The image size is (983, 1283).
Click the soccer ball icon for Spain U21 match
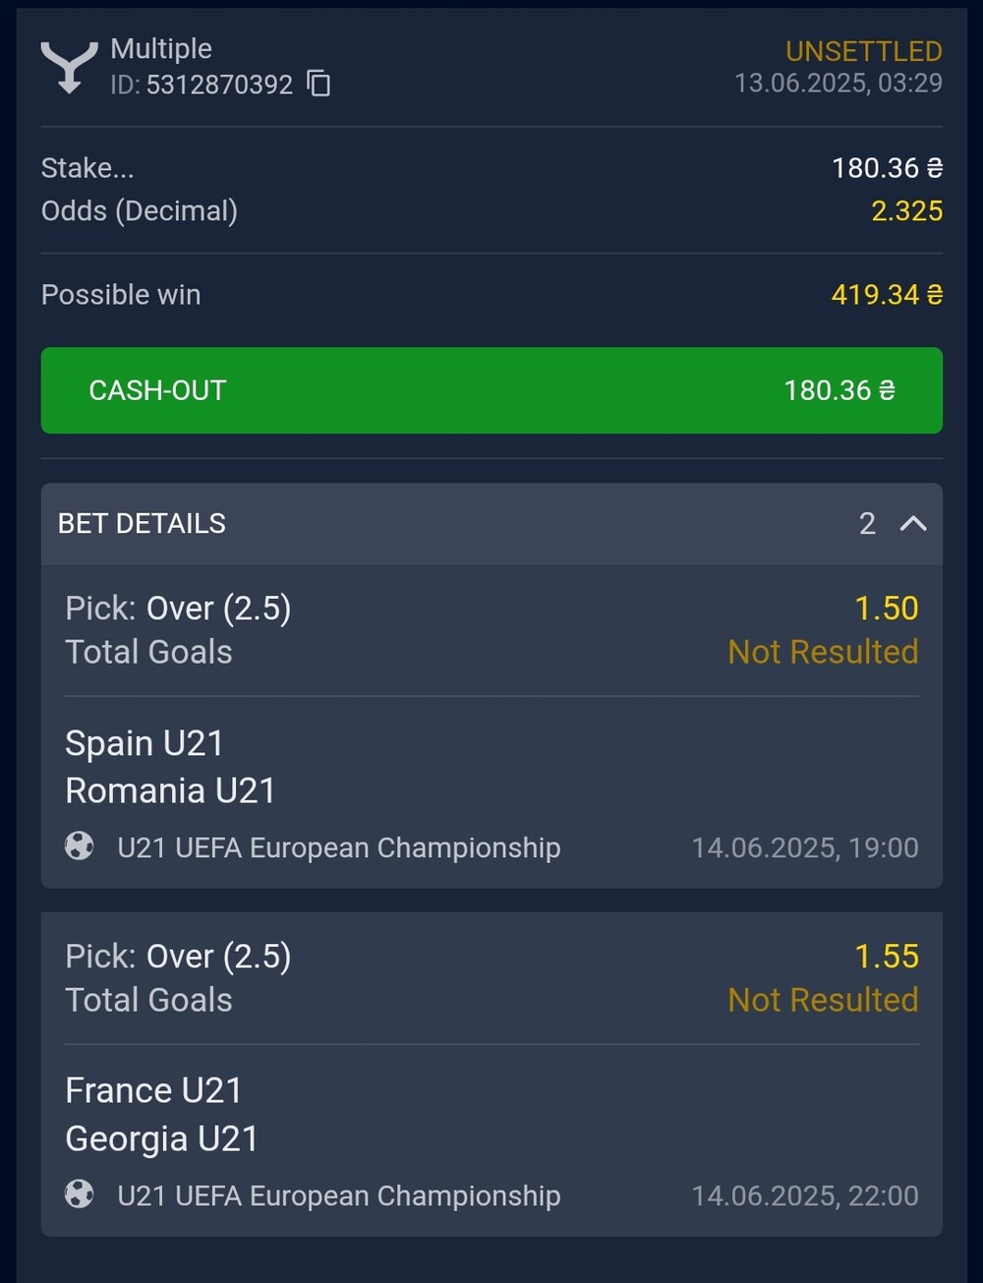click(x=80, y=846)
